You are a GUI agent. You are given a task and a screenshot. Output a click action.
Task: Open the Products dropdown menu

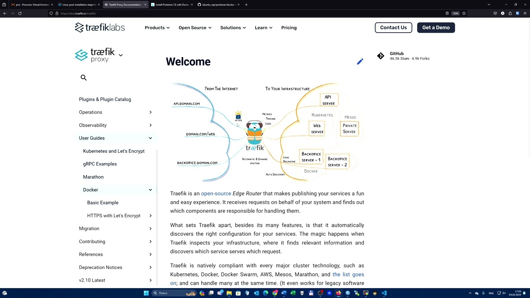tap(157, 28)
